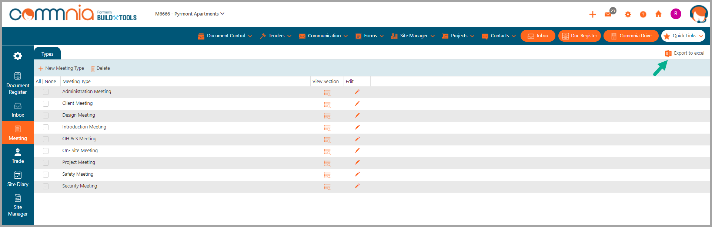Tick the Safety Meeting checkbox
The height and width of the screenshot is (227, 712).
click(46, 175)
